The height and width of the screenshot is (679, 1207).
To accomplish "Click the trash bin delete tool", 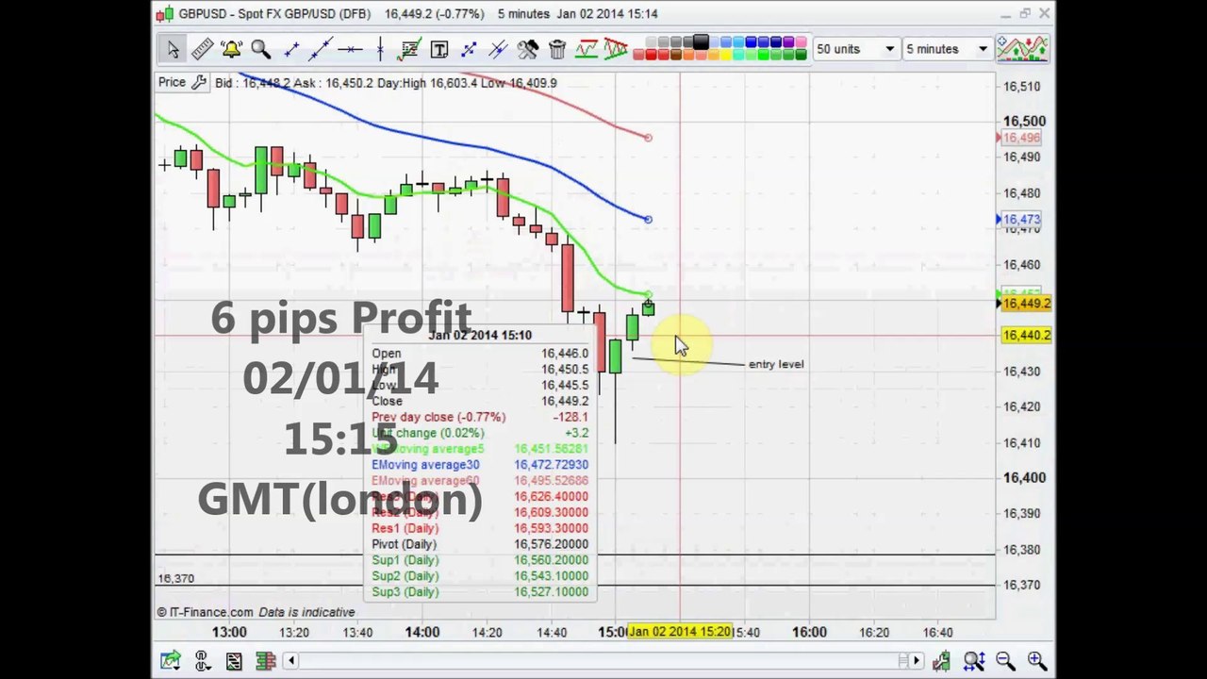I will tap(557, 49).
